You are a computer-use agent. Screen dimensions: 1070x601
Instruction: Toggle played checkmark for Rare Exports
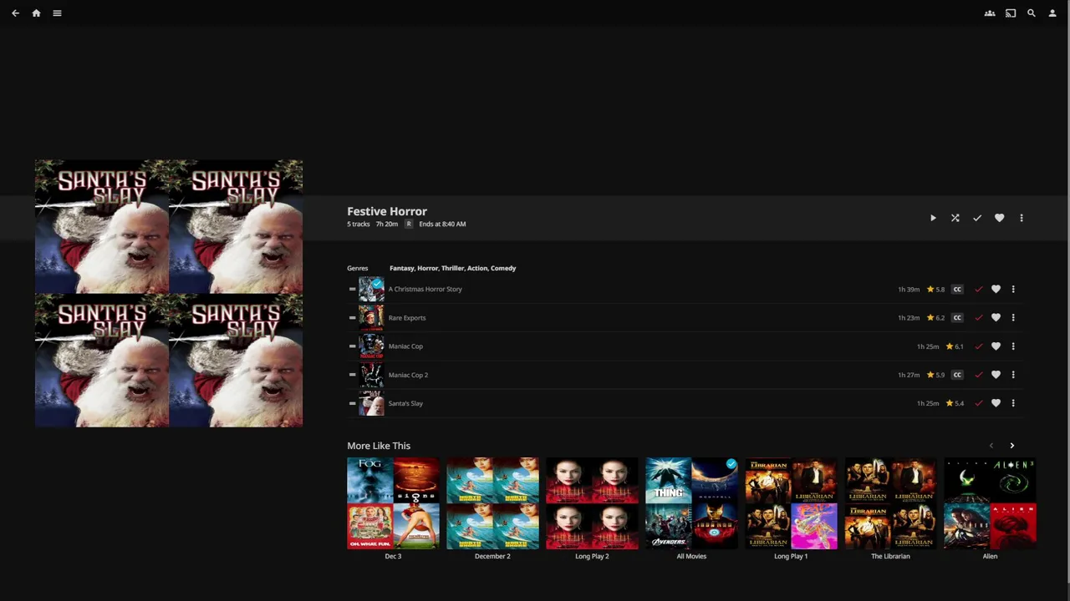979,318
